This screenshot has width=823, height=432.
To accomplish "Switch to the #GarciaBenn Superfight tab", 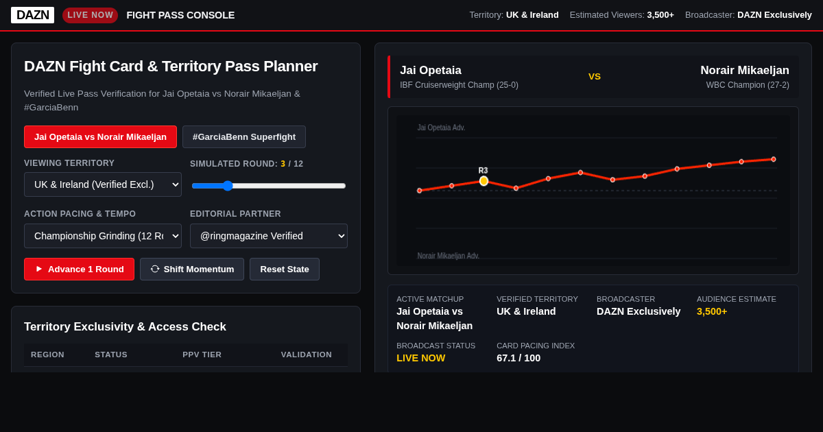I will coord(244,136).
